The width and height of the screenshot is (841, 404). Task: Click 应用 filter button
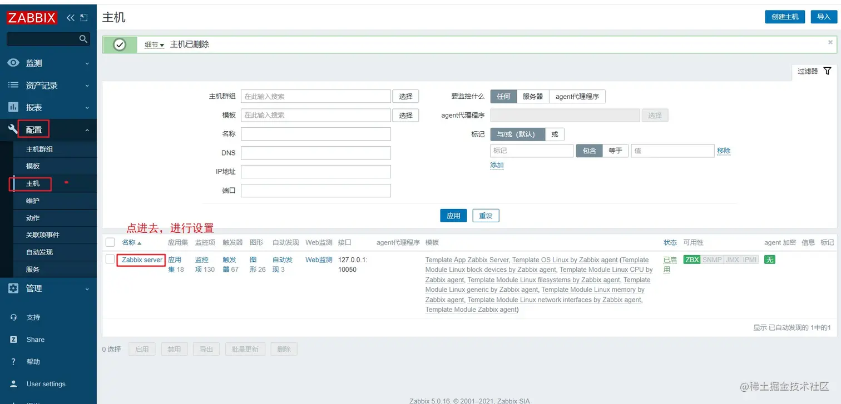[453, 216]
